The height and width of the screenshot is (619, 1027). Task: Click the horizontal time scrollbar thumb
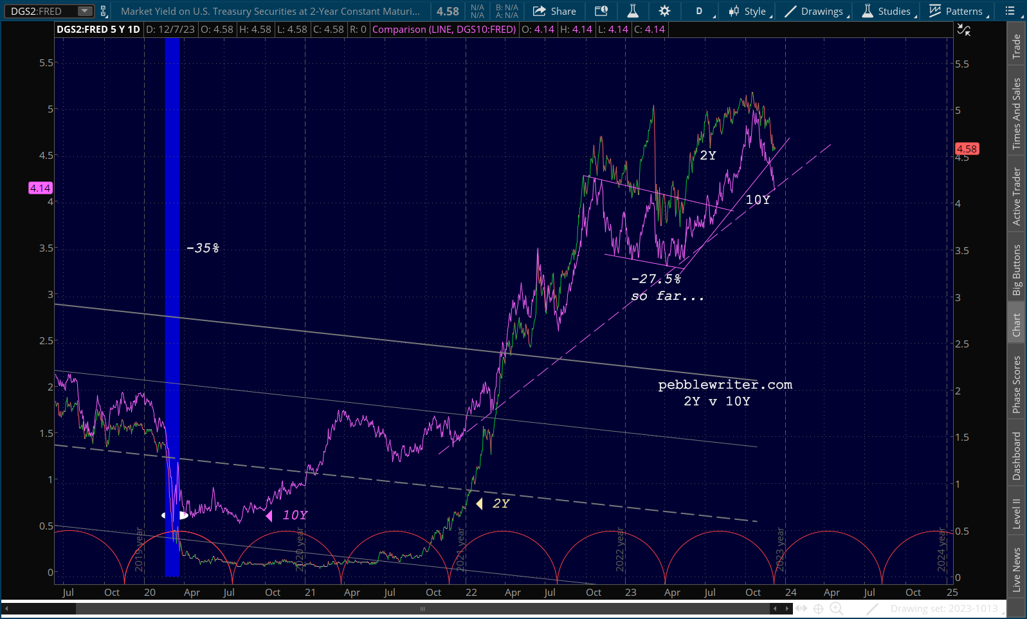423,609
